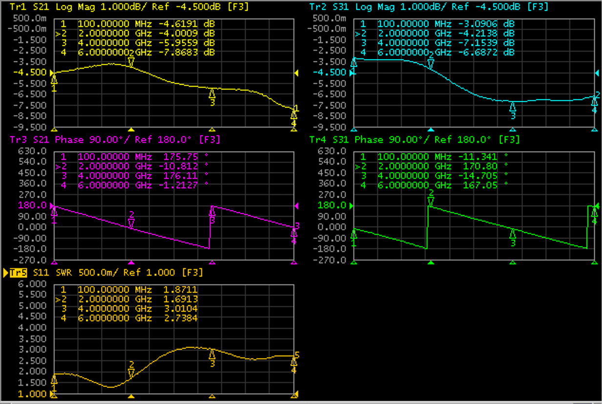
Task: Click marker 3 on the Tr5 SWR curve
Action: tap(212, 358)
